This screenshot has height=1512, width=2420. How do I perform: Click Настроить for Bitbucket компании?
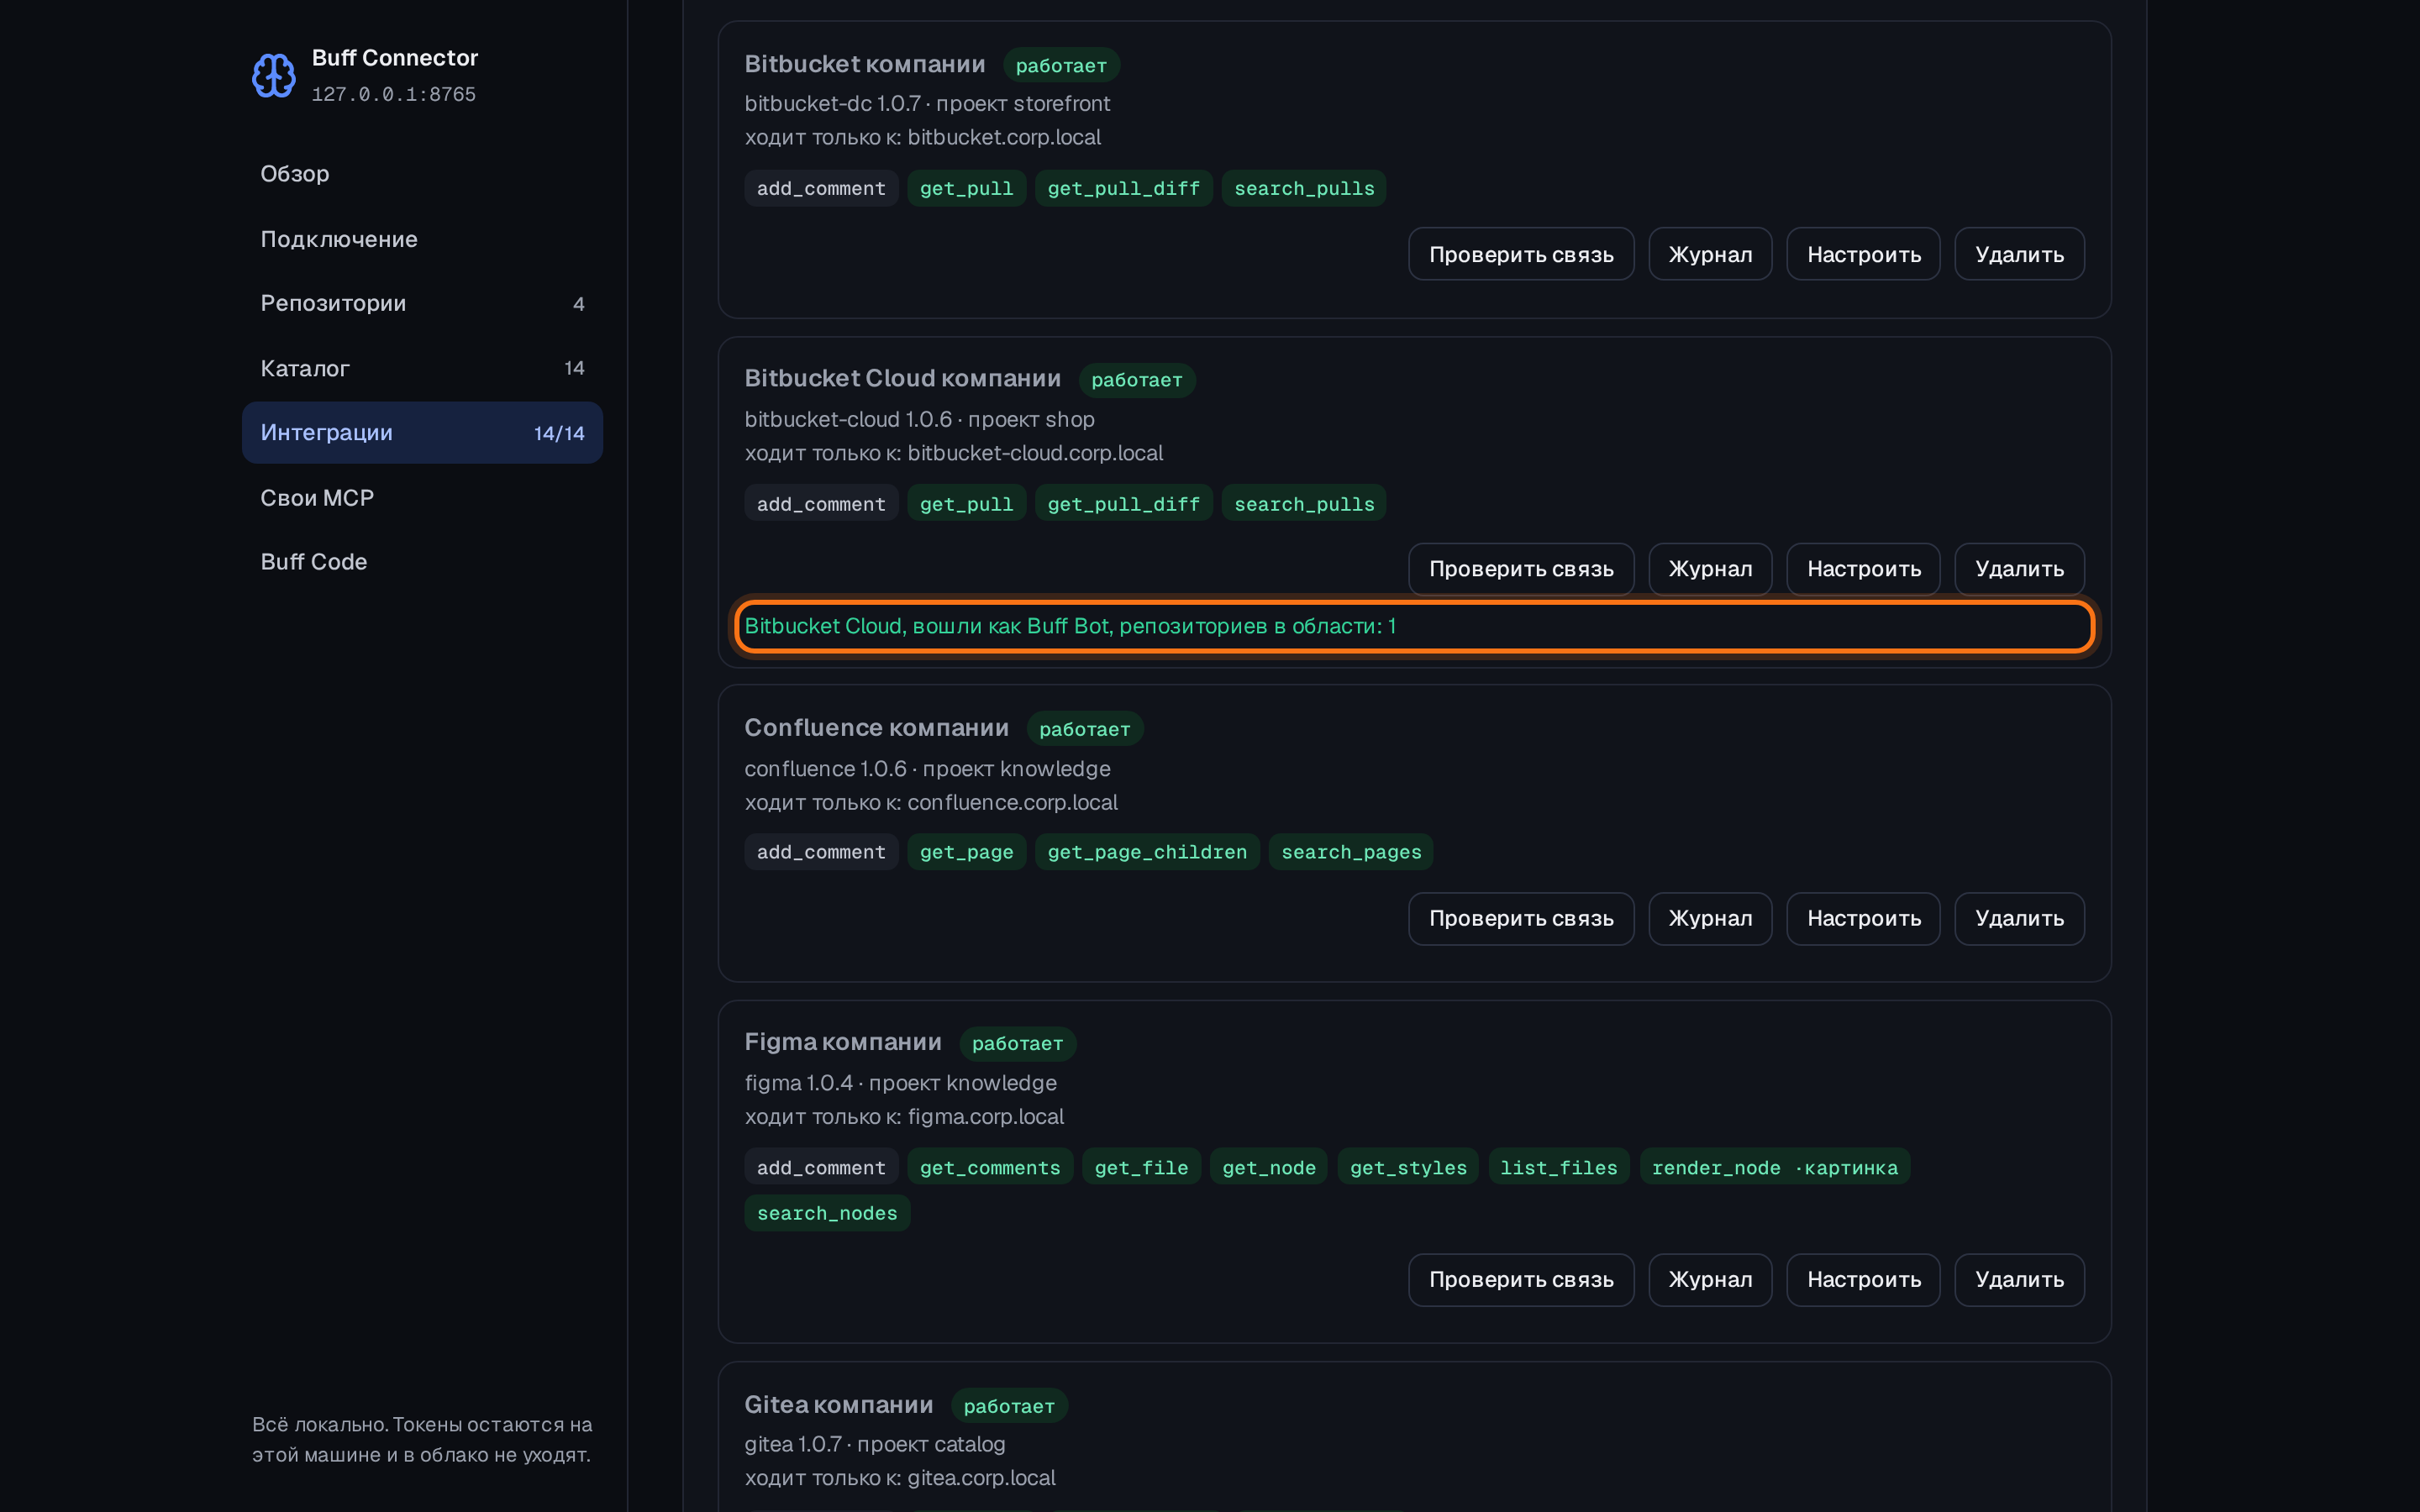pyautogui.click(x=1863, y=254)
